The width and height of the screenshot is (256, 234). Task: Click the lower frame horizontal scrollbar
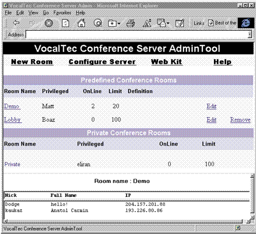point(125,221)
